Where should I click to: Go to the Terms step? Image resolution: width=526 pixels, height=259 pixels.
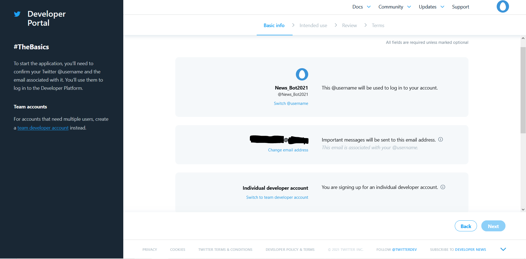[378, 25]
